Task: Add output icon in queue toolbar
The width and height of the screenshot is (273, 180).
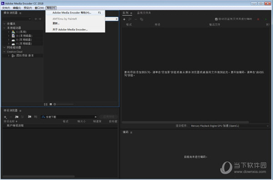Action: 130,19
